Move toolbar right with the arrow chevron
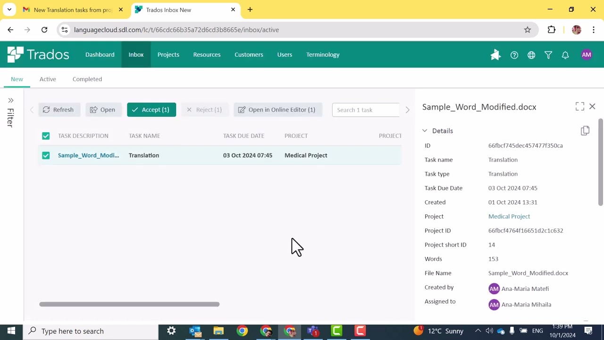The width and height of the screenshot is (604, 340). 408,110
